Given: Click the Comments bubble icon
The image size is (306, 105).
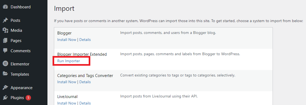Looking at the screenshot, I should pos(5,51).
